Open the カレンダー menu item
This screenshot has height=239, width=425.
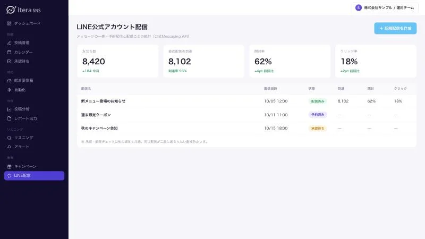coord(34,52)
